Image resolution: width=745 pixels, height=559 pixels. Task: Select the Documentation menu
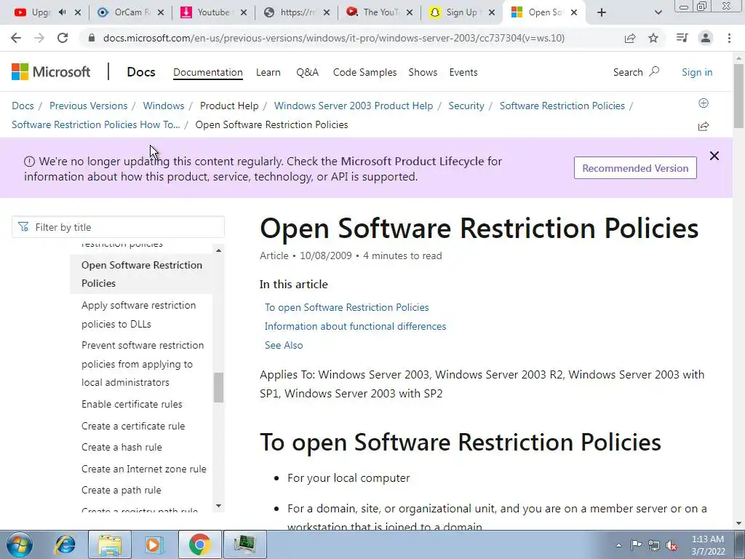point(207,72)
